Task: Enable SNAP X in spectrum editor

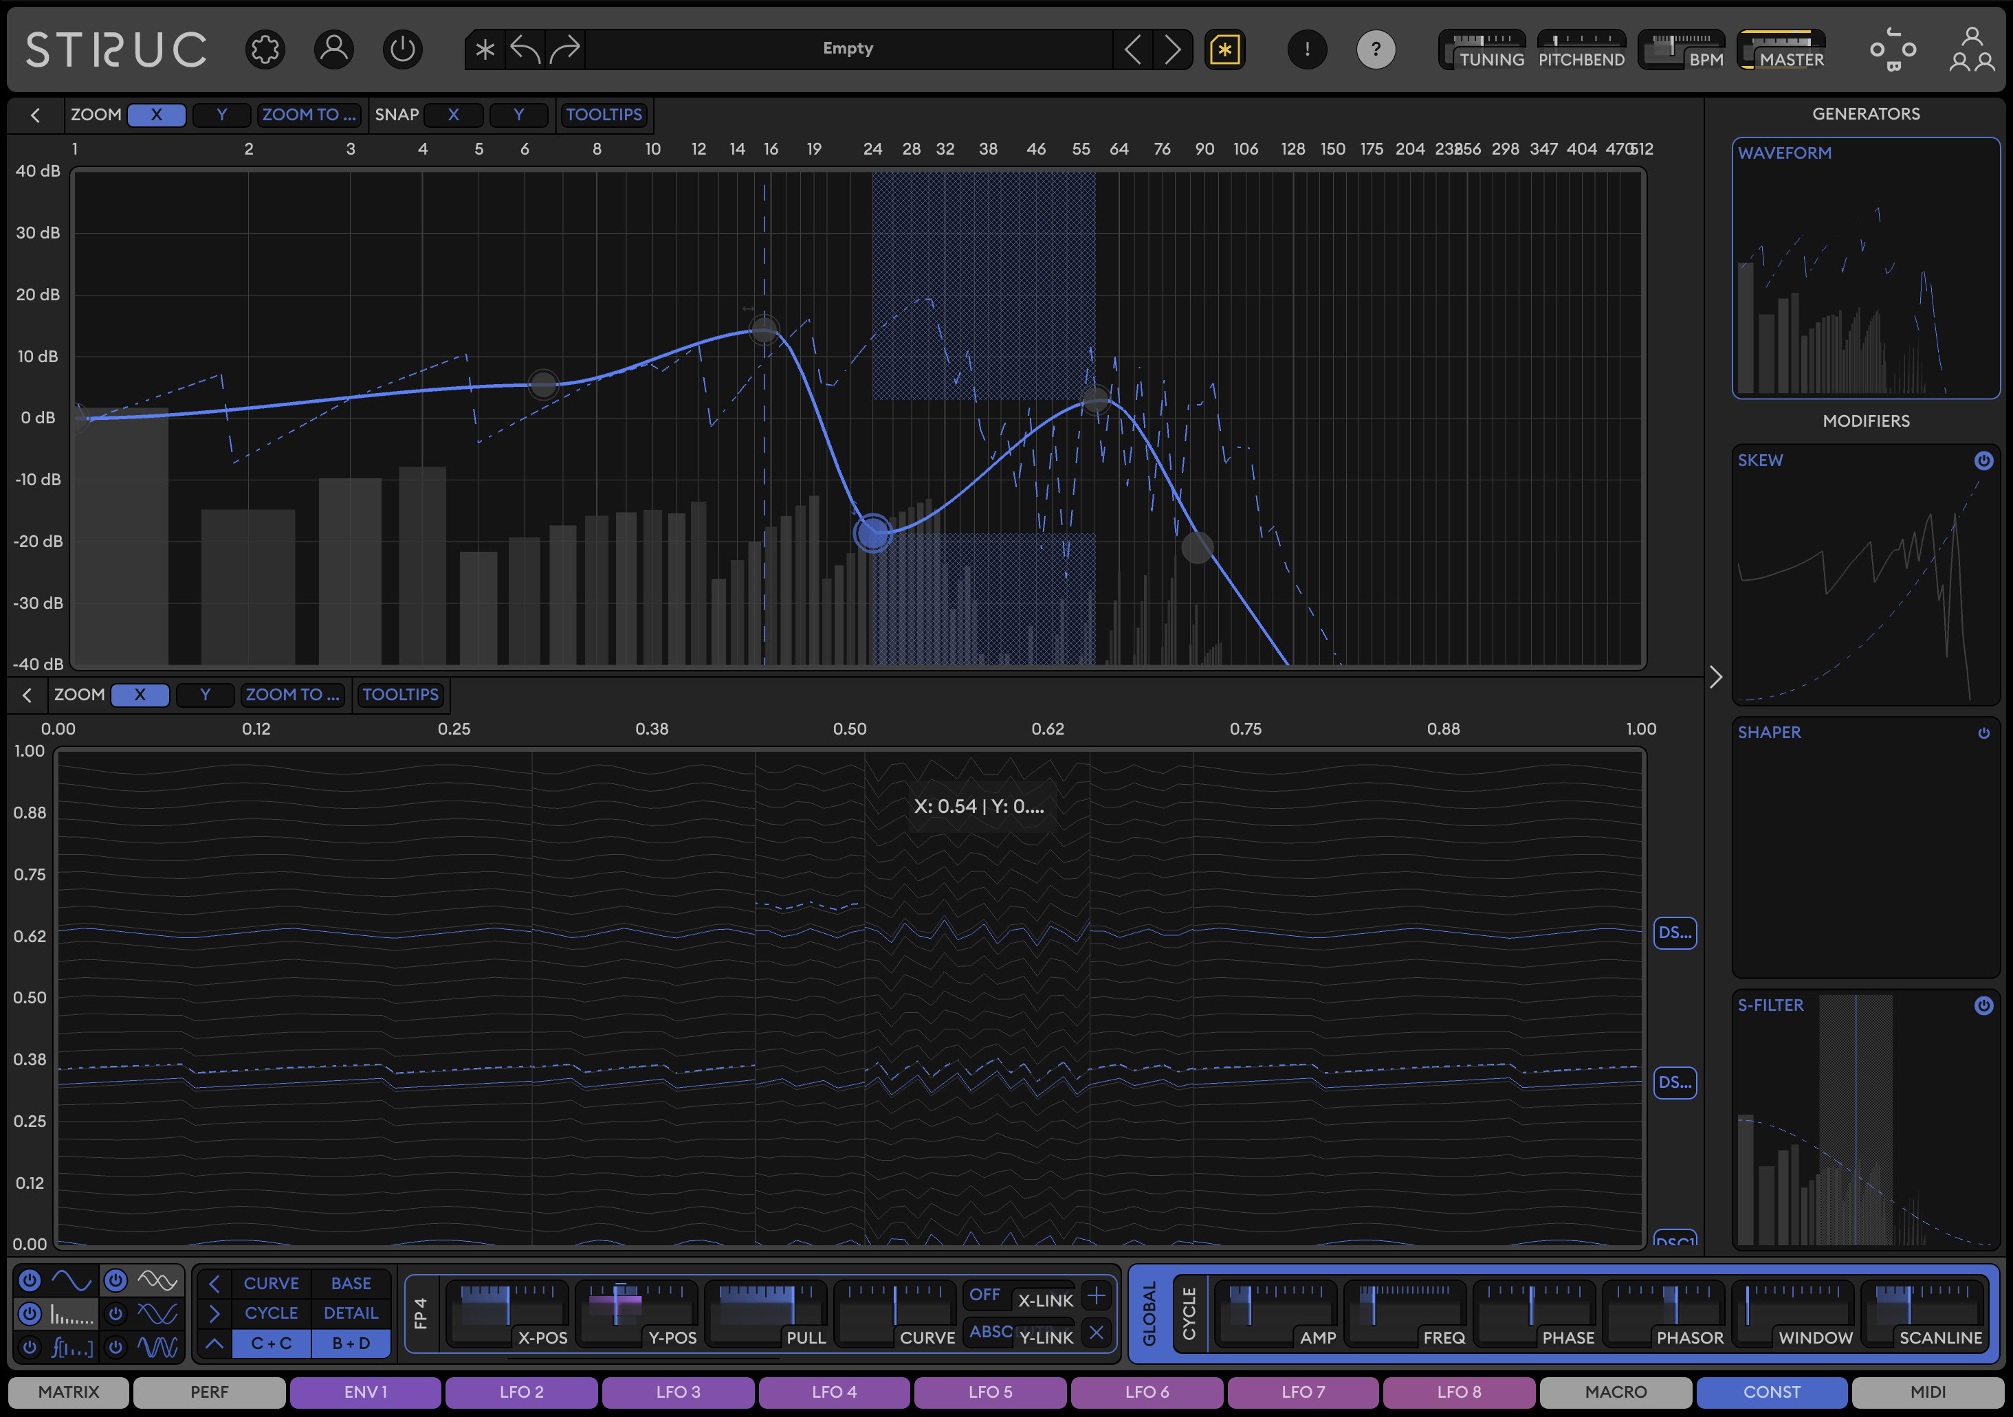Action: (x=453, y=115)
